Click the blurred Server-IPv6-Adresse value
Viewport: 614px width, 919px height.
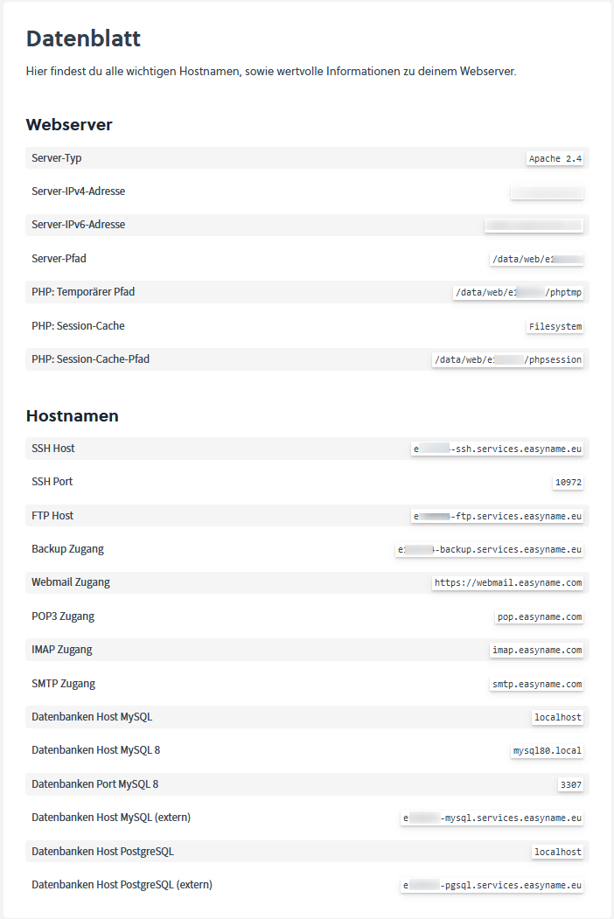534,225
